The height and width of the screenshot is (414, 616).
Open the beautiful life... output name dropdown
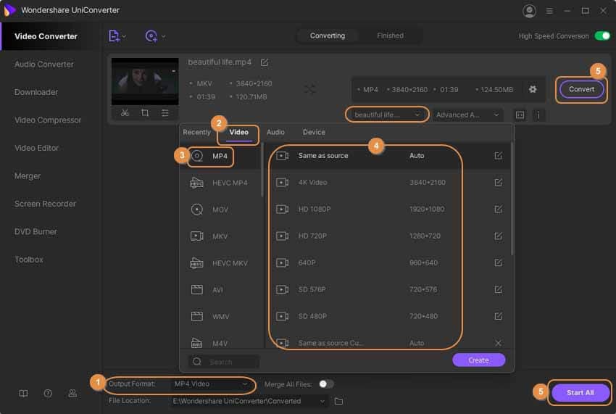(x=387, y=115)
